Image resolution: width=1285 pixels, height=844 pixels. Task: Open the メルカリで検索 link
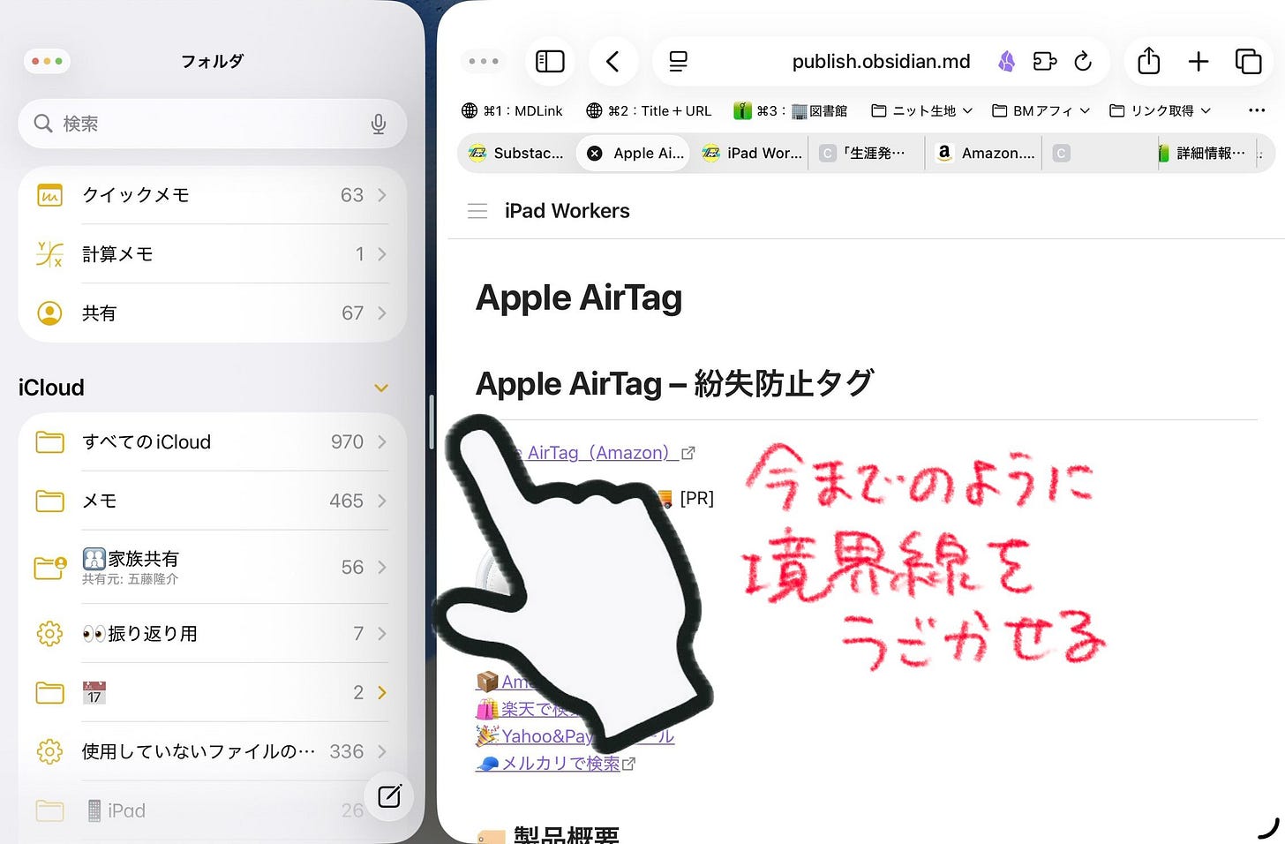(555, 764)
